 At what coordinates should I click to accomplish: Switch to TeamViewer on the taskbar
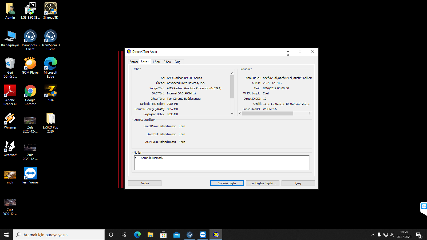(x=203, y=235)
